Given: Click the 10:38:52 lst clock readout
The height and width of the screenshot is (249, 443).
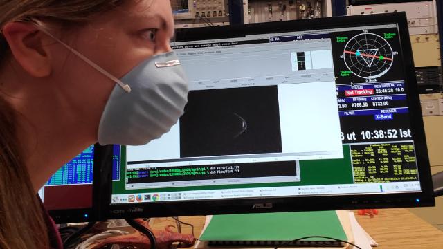Looking at the screenshot, I should point(386,134).
